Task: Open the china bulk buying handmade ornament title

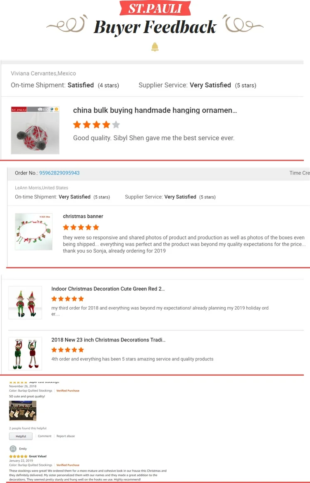Action: tap(155, 110)
